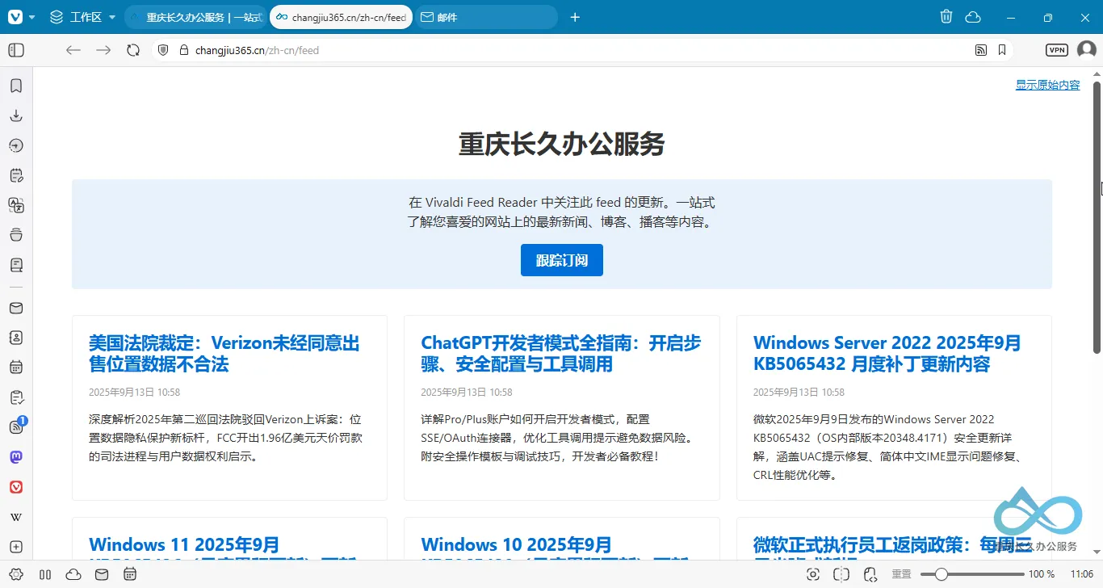Screen dimensions: 1103x588
Task: Click the 重庆长久办公服务 page heading
Action: (x=562, y=145)
